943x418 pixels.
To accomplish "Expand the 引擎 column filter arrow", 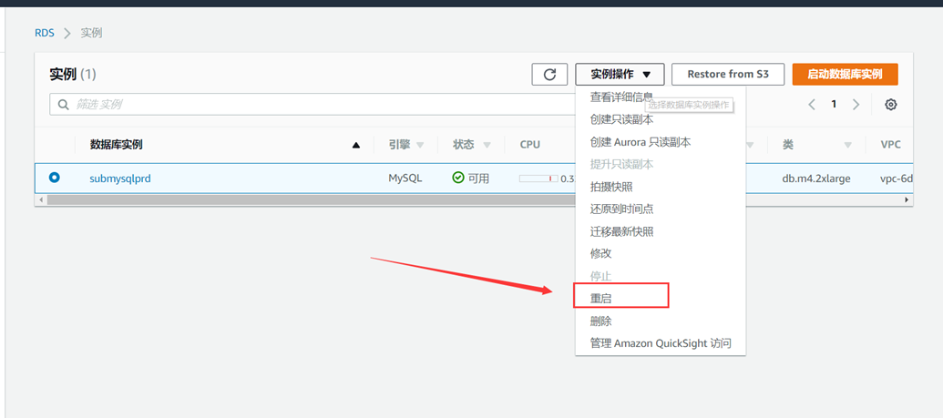I will click(x=420, y=145).
